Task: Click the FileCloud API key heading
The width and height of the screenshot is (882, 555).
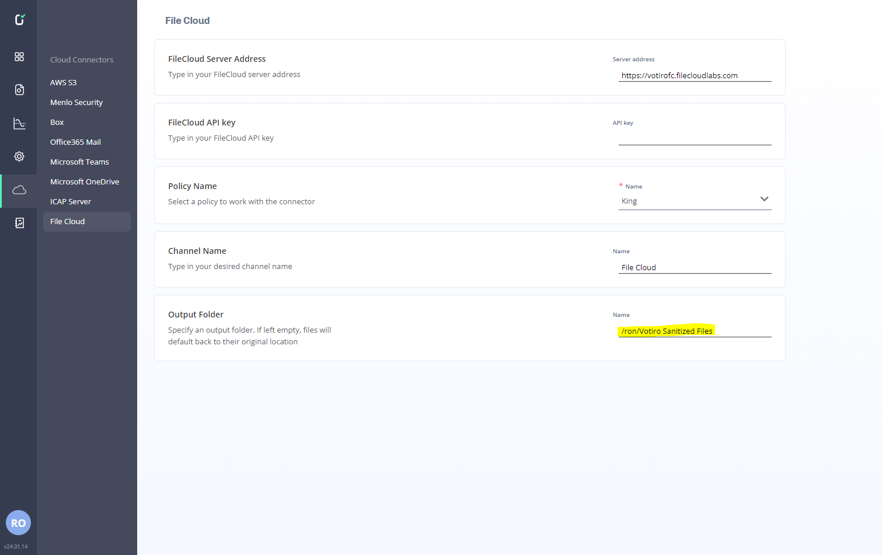Action: pos(202,123)
